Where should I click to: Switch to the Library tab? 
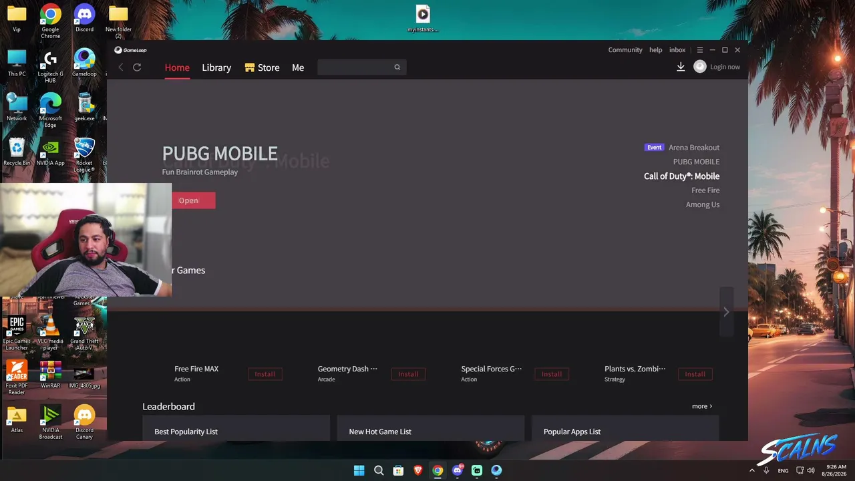click(216, 67)
